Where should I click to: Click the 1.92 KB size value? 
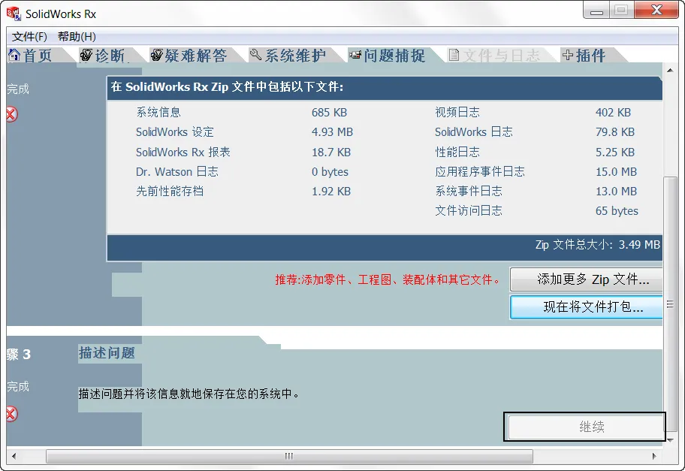point(331,191)
